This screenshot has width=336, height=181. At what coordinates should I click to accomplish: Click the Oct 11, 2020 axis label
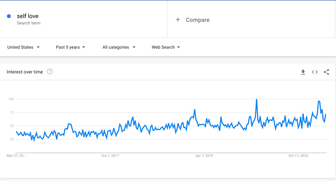click(x=298, y=156)
